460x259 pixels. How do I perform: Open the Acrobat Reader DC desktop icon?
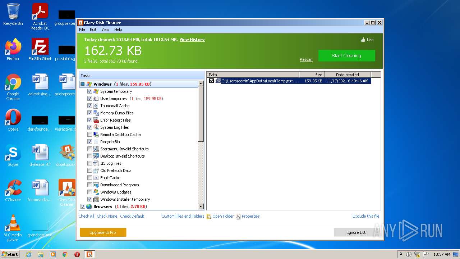click(x=40, y=17)
